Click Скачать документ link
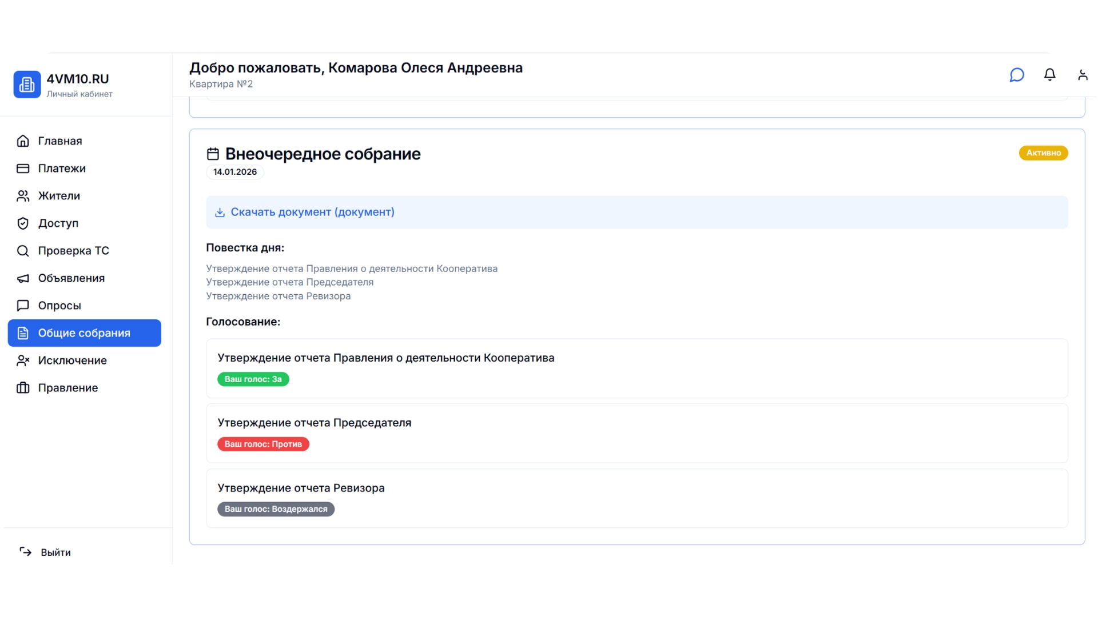Viewport: 1098px width, 617px height. [312, 212]
